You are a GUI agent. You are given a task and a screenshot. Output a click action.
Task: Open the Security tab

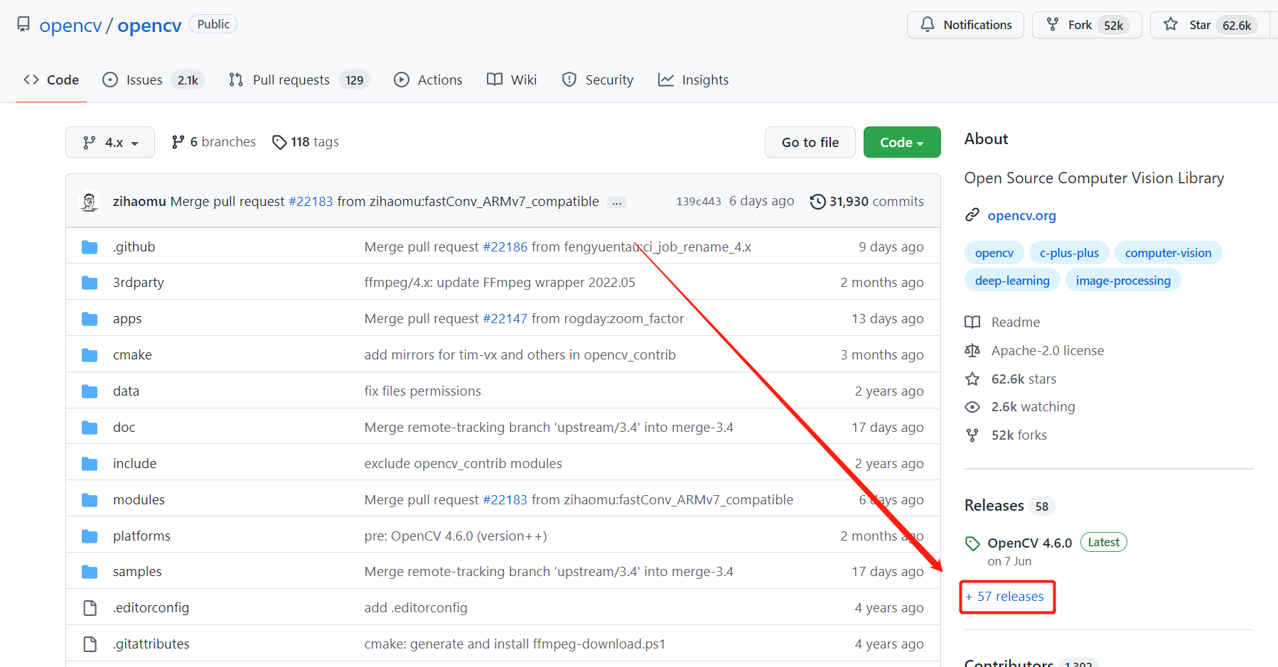[x=598, y=80]
